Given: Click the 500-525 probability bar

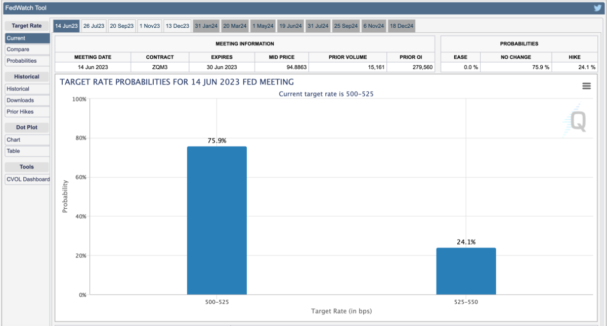Looking at the screenshot, I should pos(216,220).
